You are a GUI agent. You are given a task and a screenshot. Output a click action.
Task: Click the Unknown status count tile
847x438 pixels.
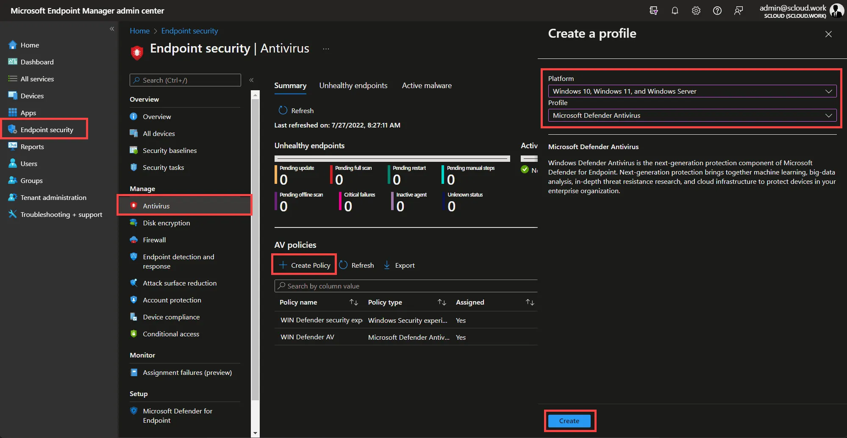tap(463, 201)
